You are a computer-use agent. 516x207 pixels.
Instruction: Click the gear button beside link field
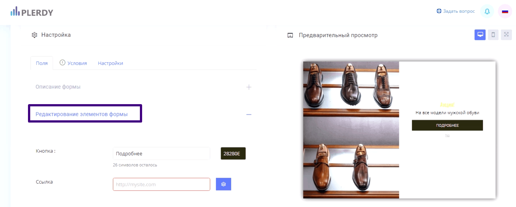click(223, 184)
